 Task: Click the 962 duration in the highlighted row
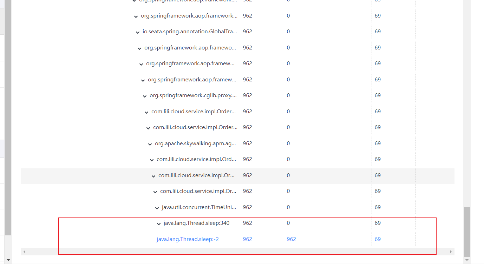247,175
